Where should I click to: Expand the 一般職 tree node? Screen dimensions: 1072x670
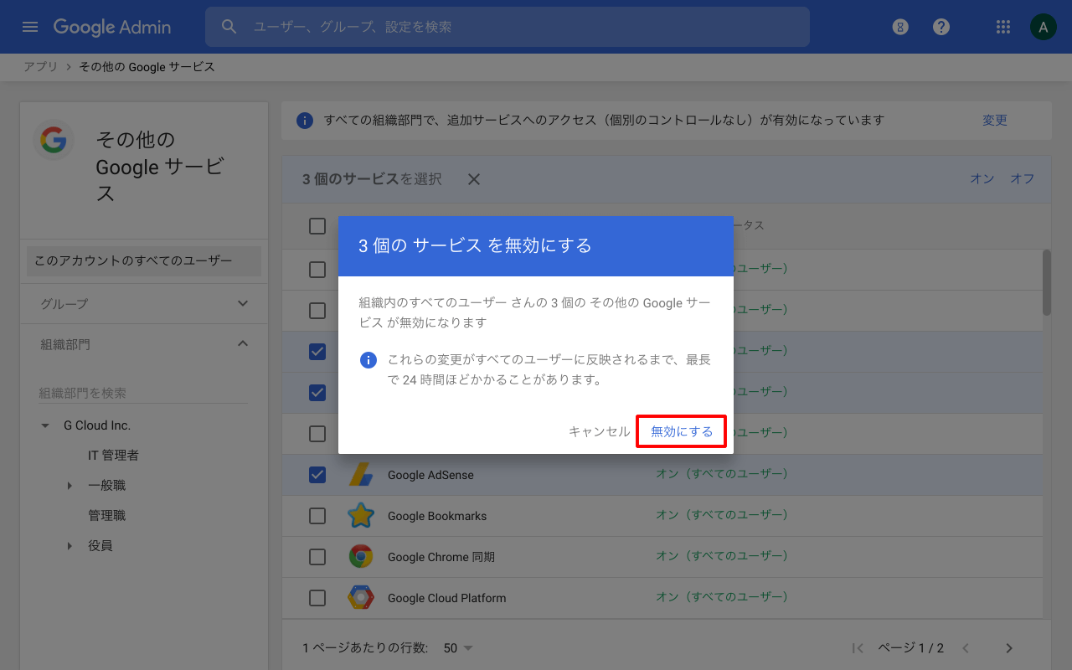70,486
